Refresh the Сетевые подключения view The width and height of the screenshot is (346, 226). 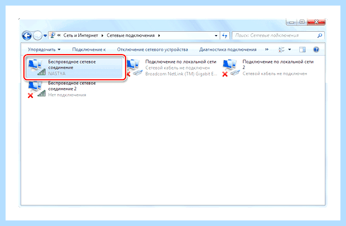[x=225, y=36]
